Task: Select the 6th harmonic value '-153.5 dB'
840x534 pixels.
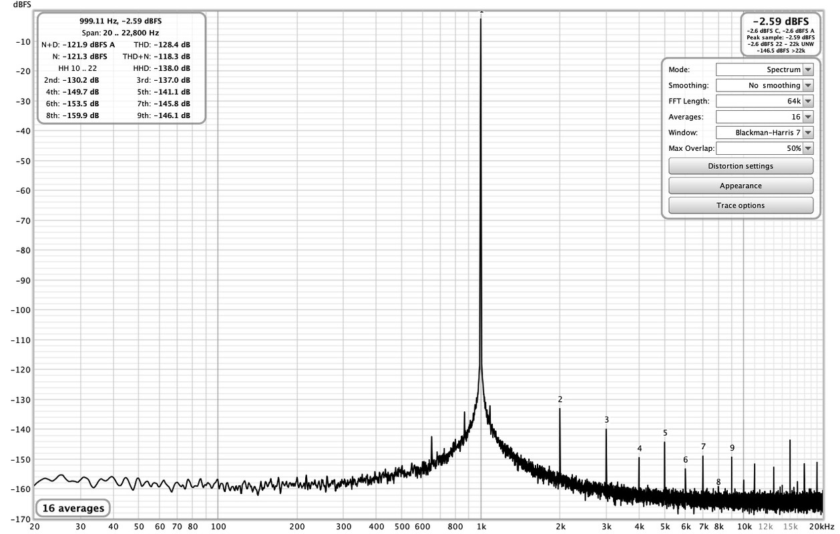Action: pos(81,104)
